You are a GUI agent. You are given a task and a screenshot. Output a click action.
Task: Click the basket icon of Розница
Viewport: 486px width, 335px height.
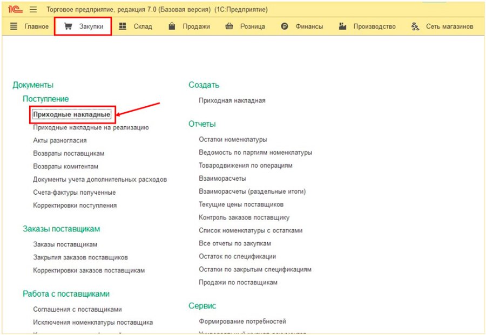[x=229, y=26]
